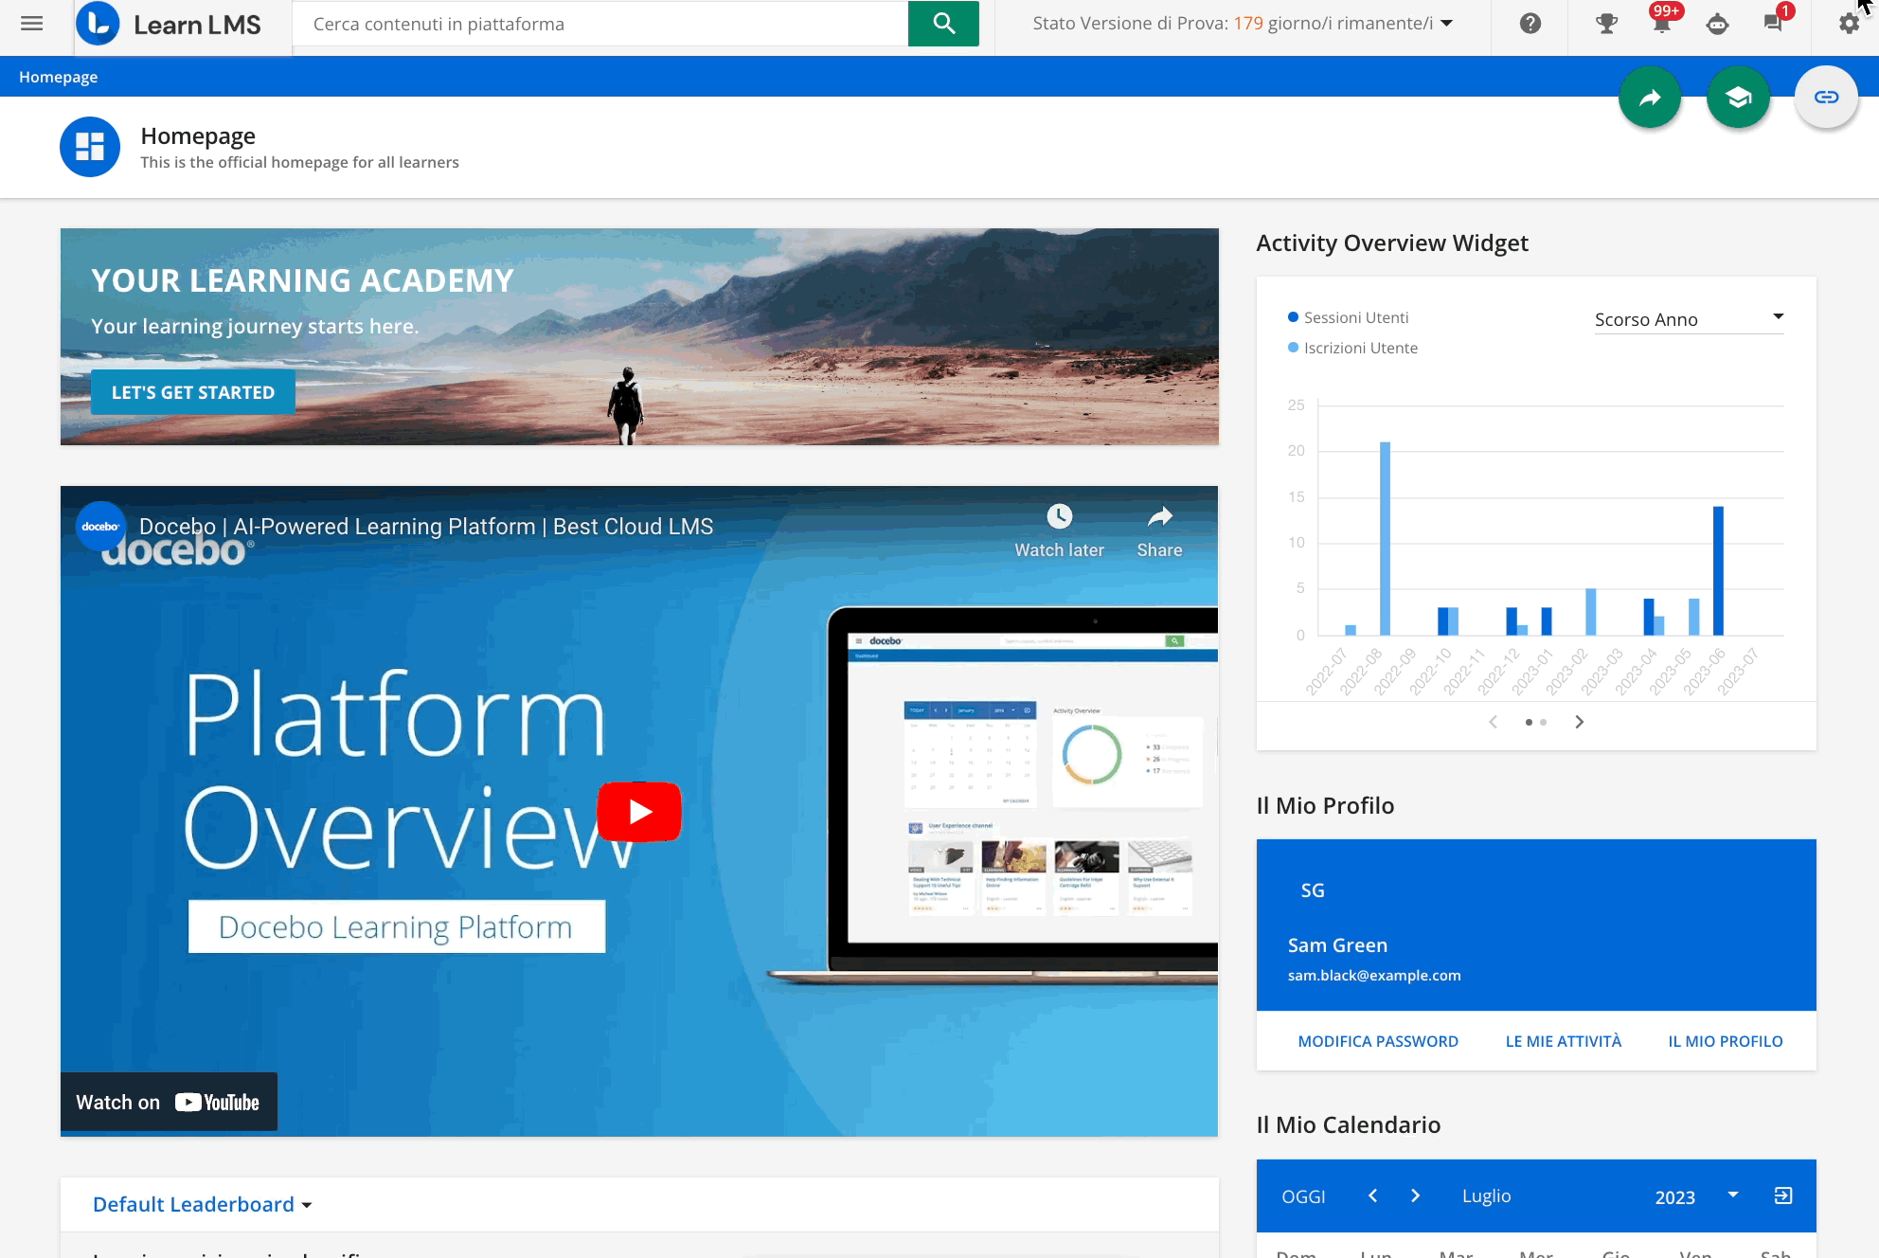1879x1258 pixels.
Task: Click the calendar export icon
Action: coord(1783,1195)
